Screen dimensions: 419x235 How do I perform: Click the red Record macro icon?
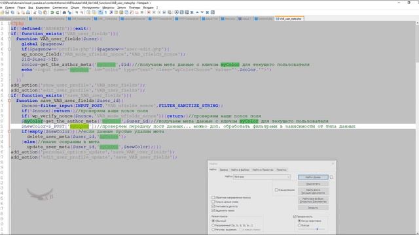click(x=149, y=12)
